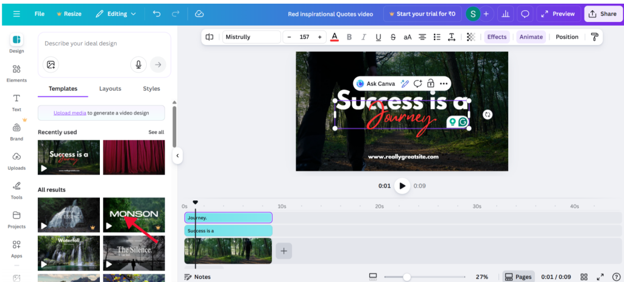Check the cloud save status icon
624x282 pixels.
[x=199, y=14]
